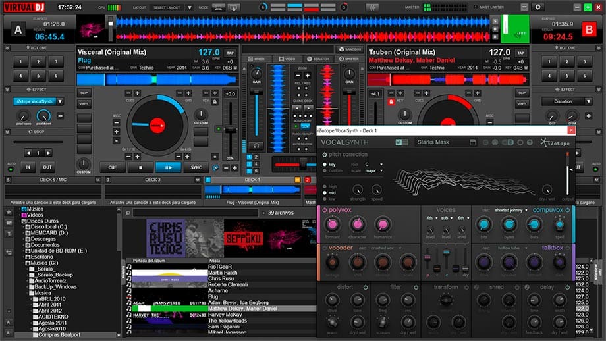The width and height of the screenshot is (606, 341).
Task: Step loop length up with right arrow
Action: point(48,153)
